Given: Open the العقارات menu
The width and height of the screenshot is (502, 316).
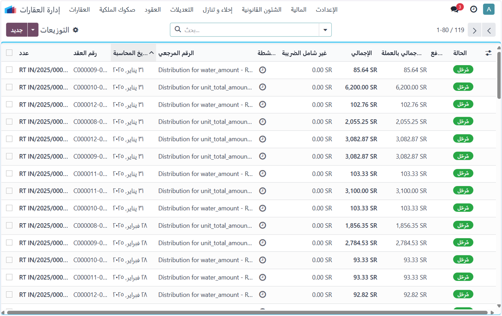Looking at the screenshot, I should click(x=79, y=10).
